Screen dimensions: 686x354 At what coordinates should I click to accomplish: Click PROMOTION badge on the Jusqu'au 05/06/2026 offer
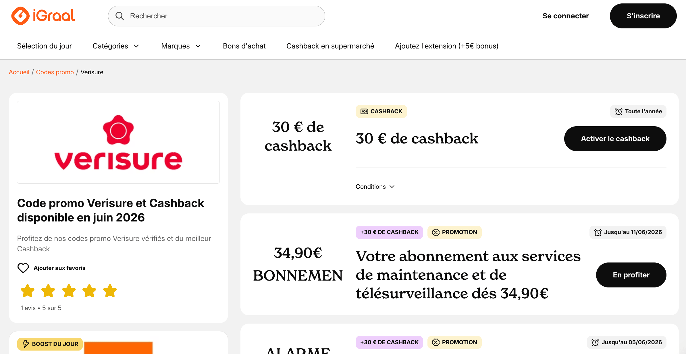coord(454,342)
